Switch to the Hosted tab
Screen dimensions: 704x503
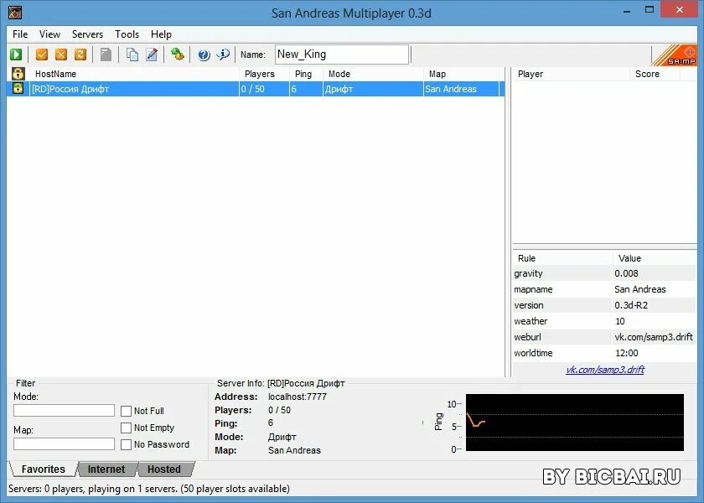[x=164, y=469]
